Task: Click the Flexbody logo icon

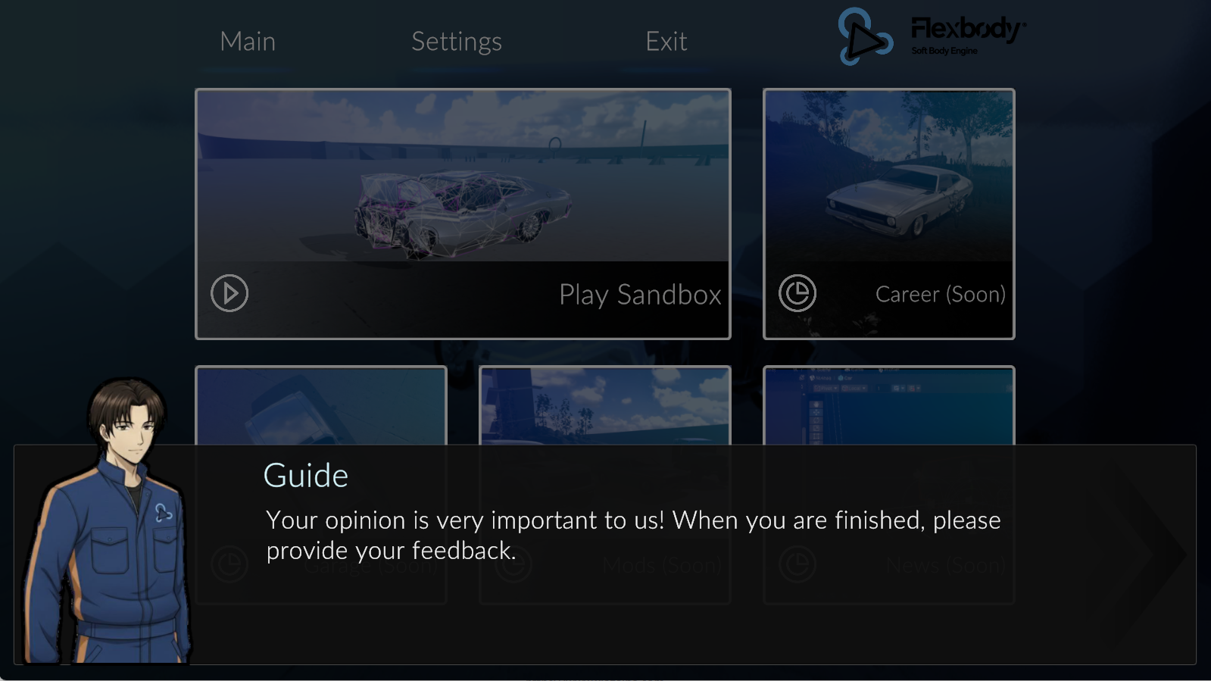Action: point(864,36)
